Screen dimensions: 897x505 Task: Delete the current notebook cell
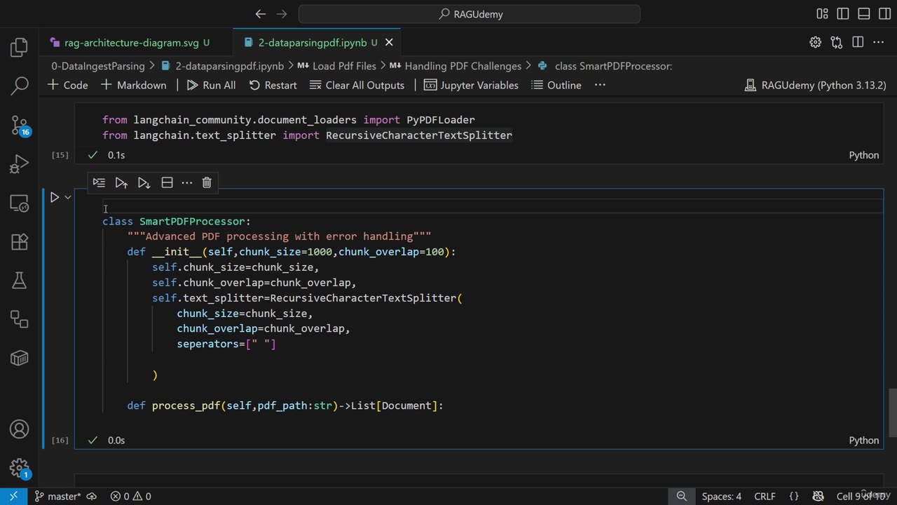(x=207, y=182)
